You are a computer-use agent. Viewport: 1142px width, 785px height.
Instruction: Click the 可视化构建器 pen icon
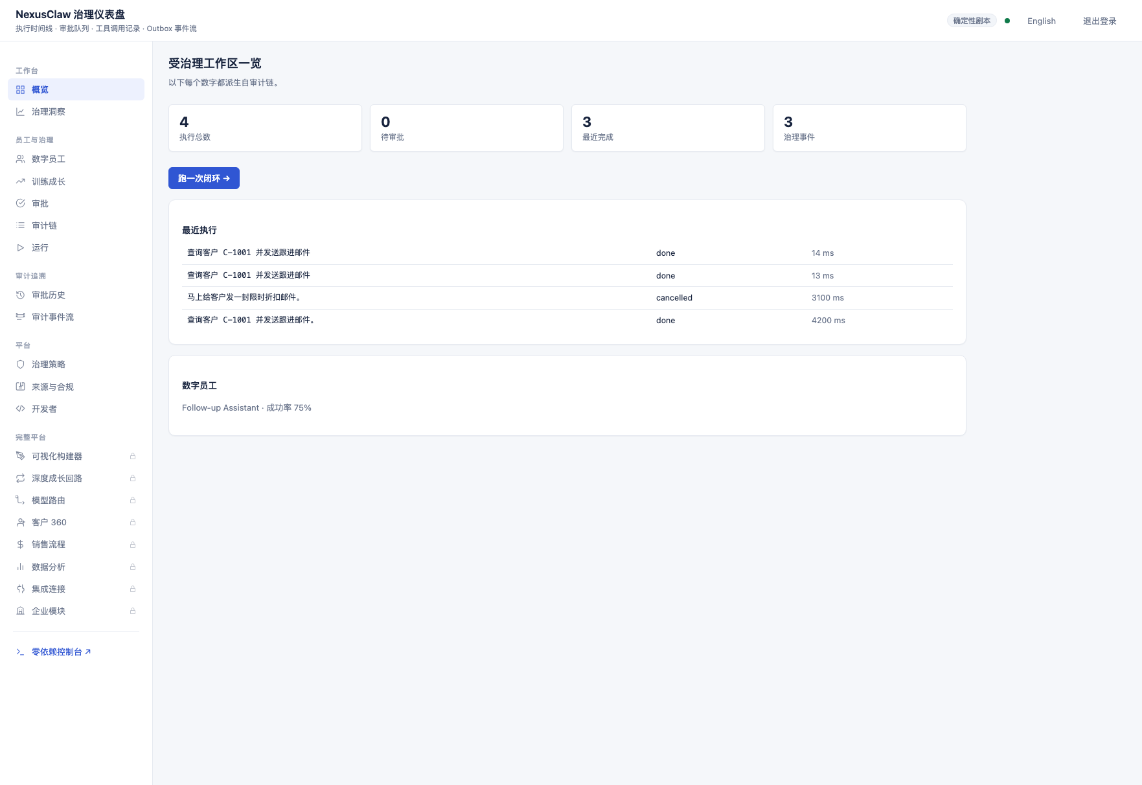click(x=20, y=456)
